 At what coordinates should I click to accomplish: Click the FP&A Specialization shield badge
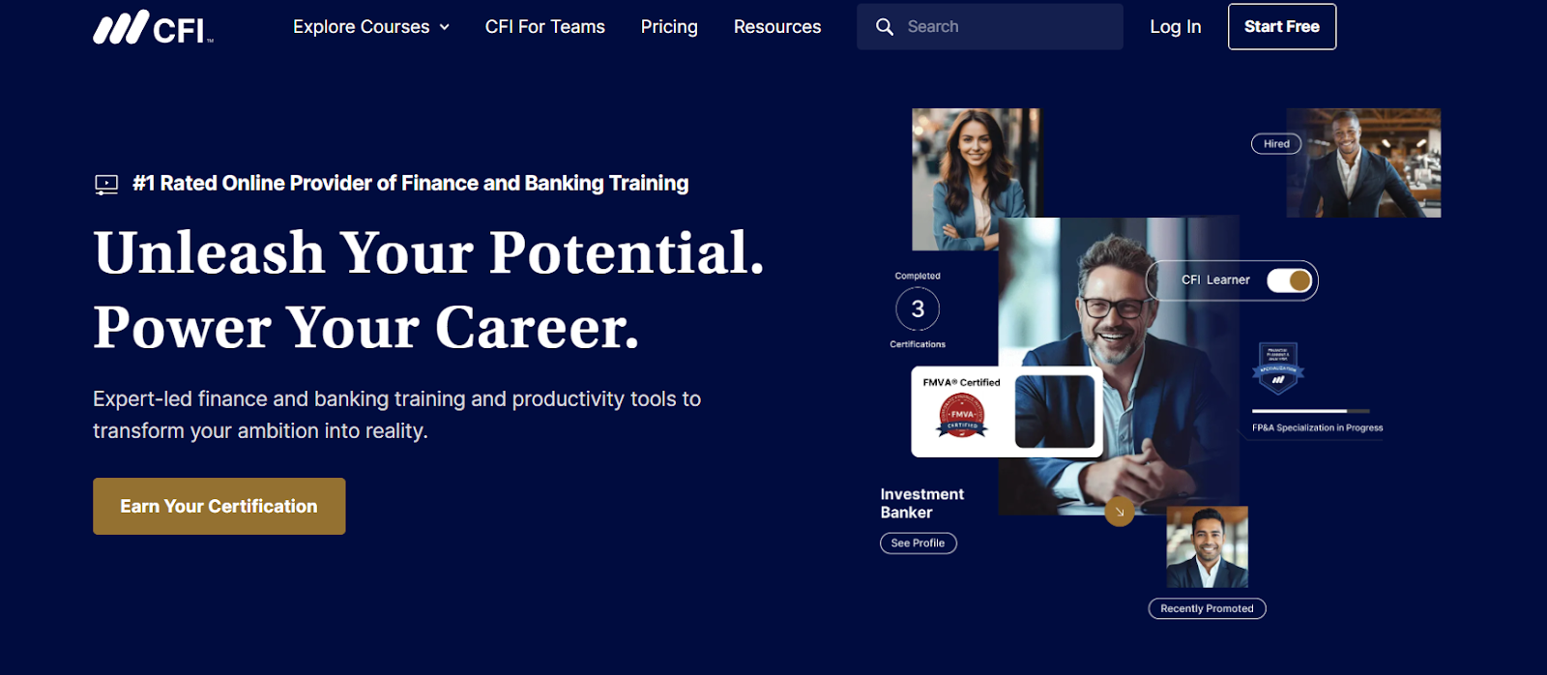[x=1277, y=367]
